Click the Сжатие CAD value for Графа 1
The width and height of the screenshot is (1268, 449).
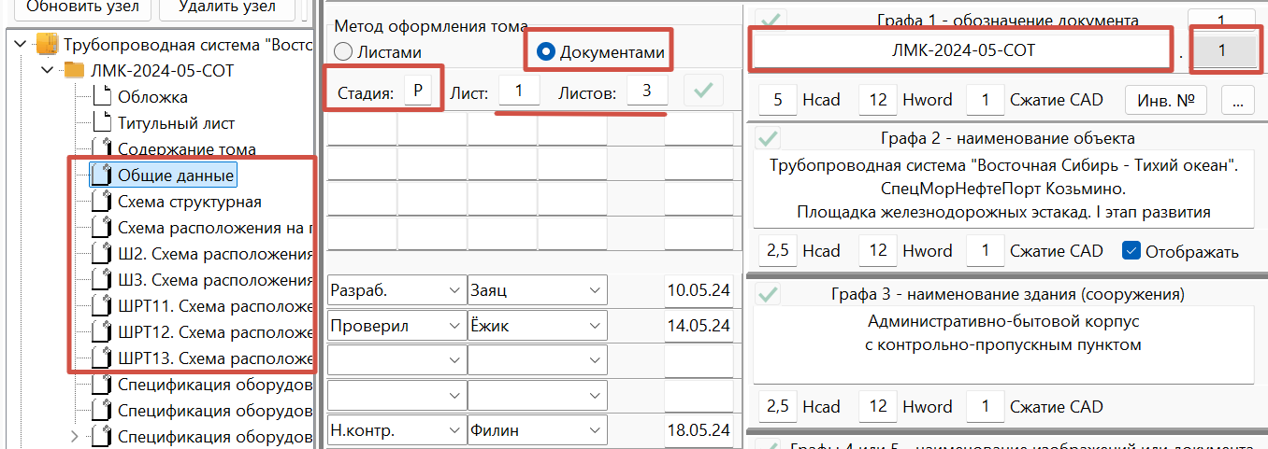985,100
